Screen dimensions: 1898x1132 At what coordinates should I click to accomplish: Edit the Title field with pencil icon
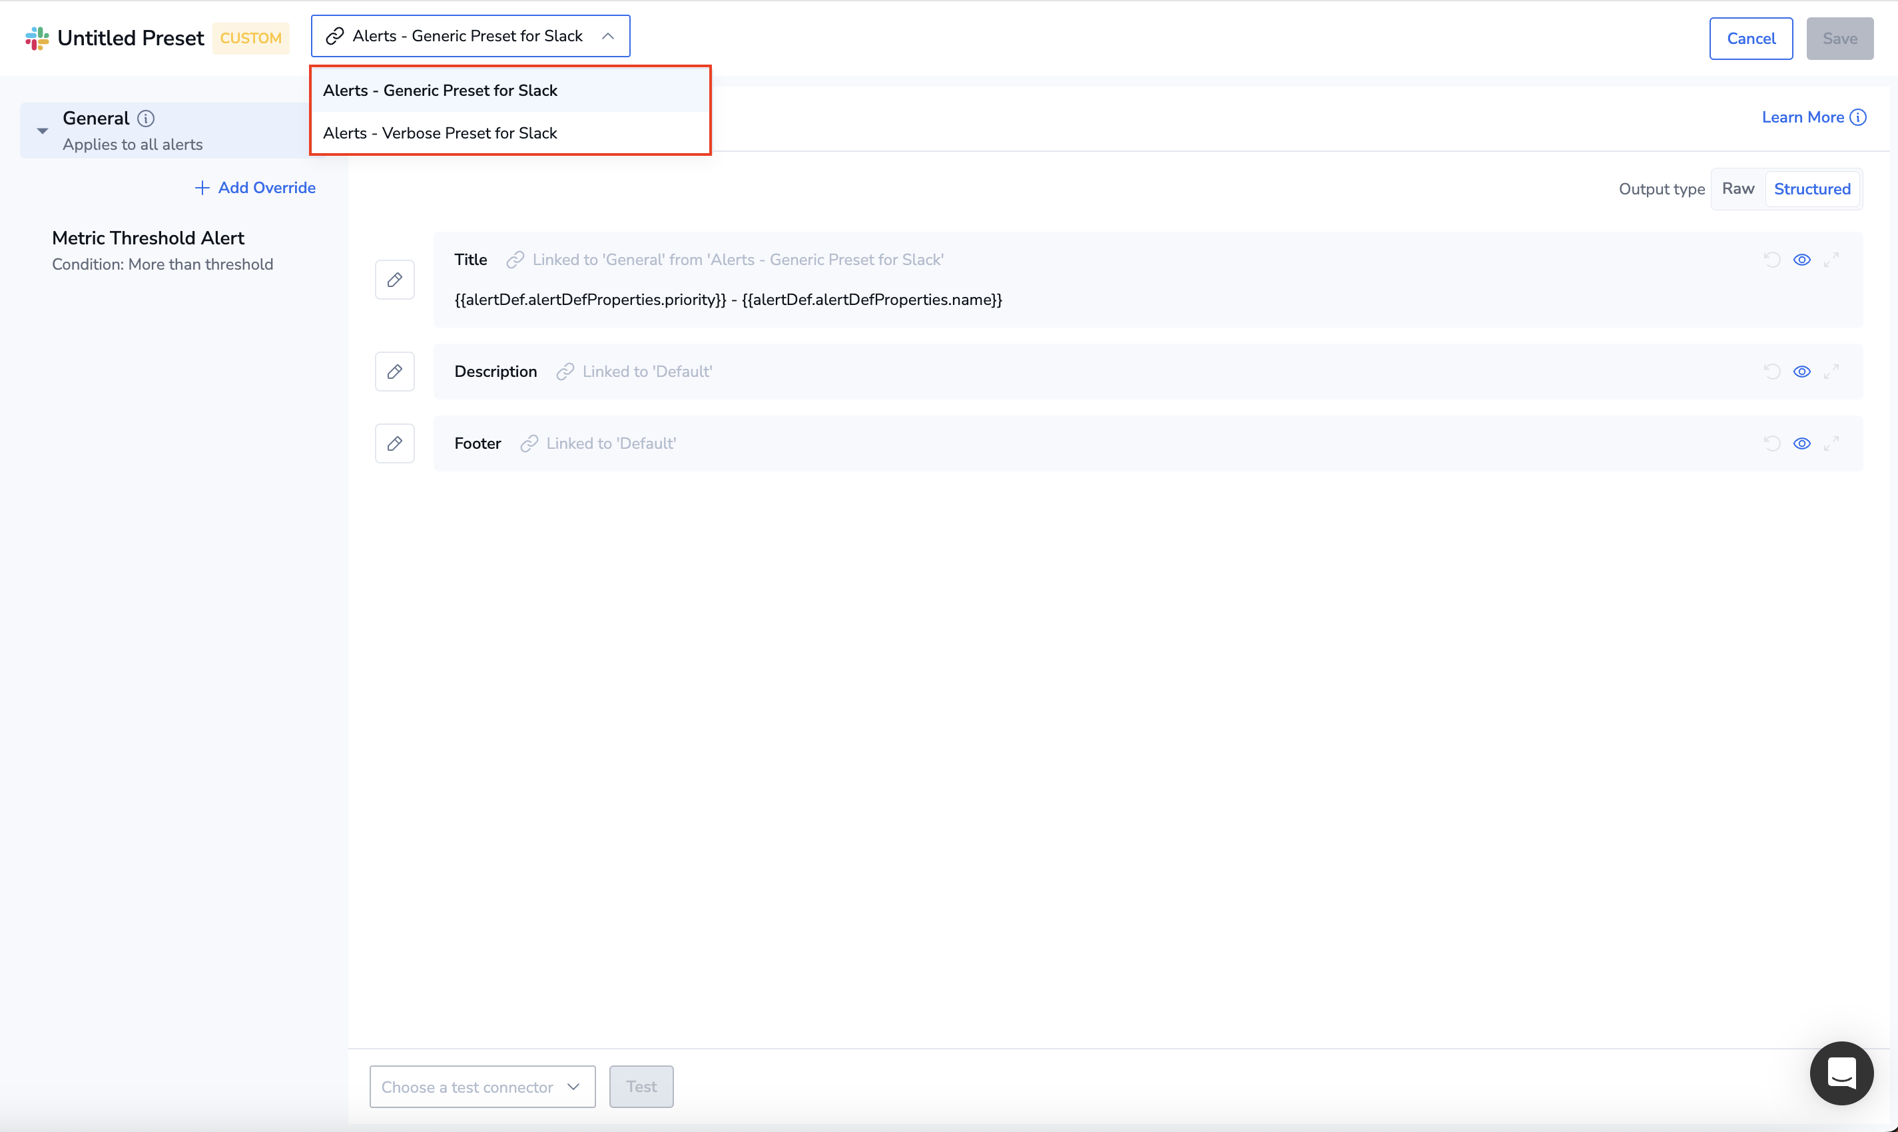[394, 280]
